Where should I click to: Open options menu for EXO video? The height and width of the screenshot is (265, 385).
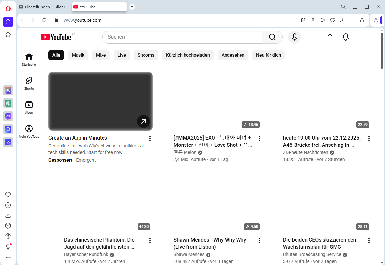[260, 138]
